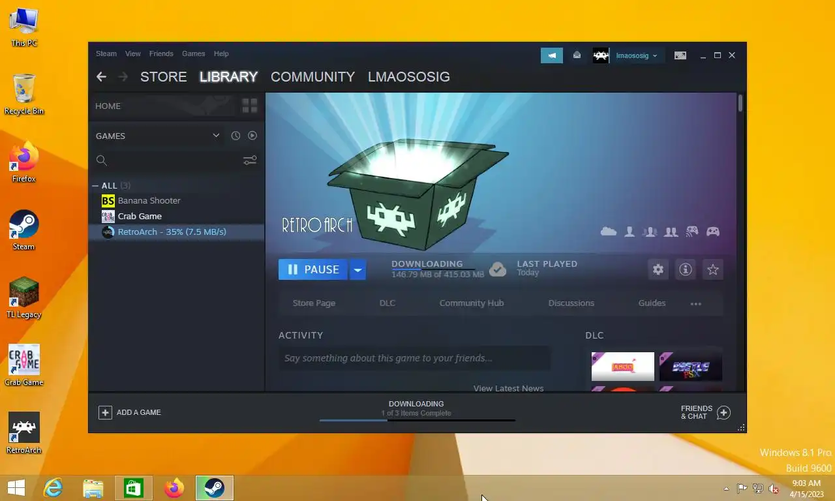835x501 pixels.
Task: Select the Banana Shooter BS icon
Action: (x=108, y=200)
